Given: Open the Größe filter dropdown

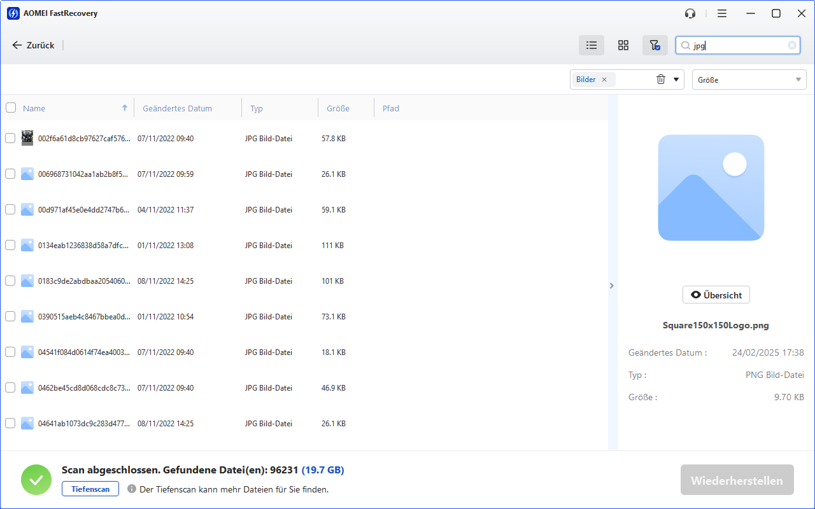Looking at the screenshot, I should (x=749, y=80).
